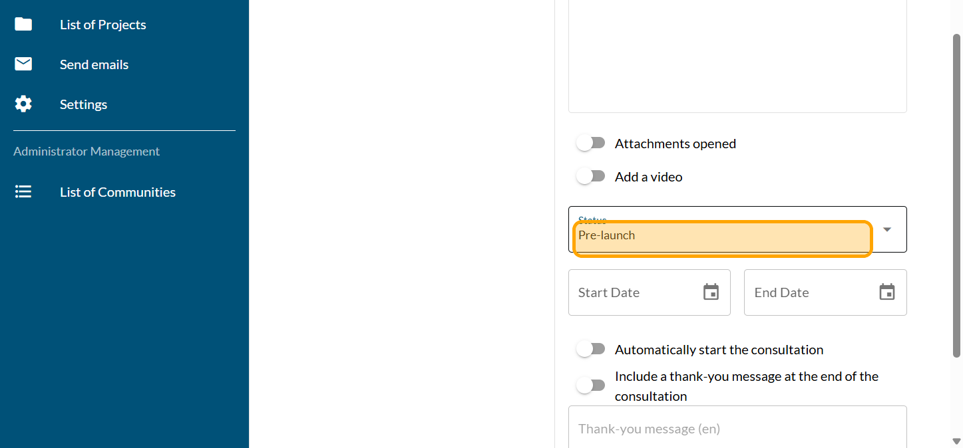
Task: Open the Settings menu item
Action: 83,104
